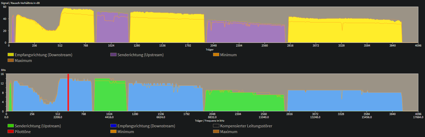
Task: Click the '8832.0' frequency label
Action: (212, 117)
